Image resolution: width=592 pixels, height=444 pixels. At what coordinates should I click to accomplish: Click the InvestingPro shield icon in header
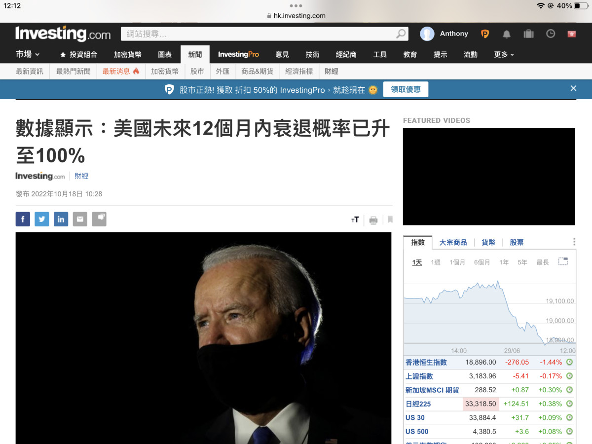[485, 34]
